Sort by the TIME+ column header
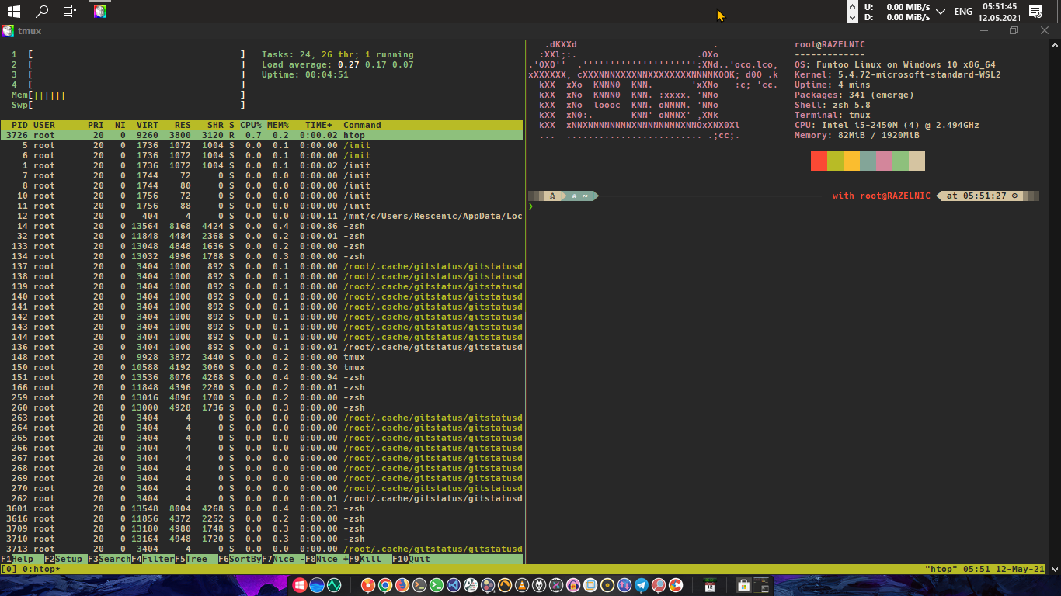 (318, 125)
